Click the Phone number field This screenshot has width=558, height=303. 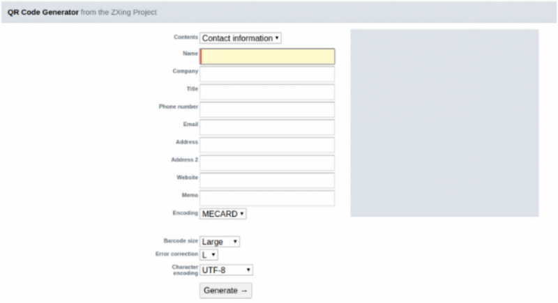(x=267, y=110)
